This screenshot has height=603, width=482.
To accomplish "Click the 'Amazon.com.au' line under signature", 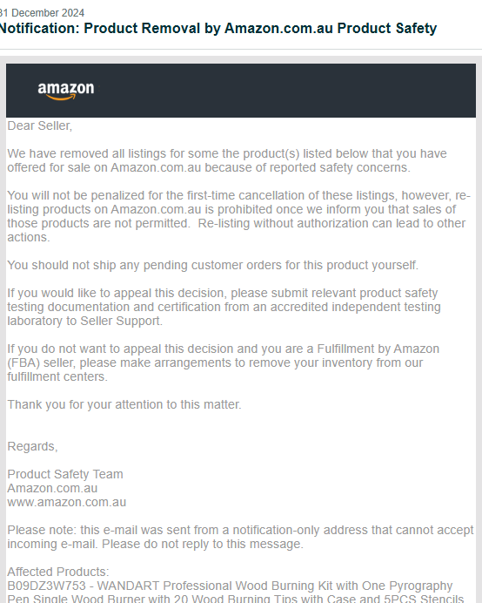I will coord(52,488).
